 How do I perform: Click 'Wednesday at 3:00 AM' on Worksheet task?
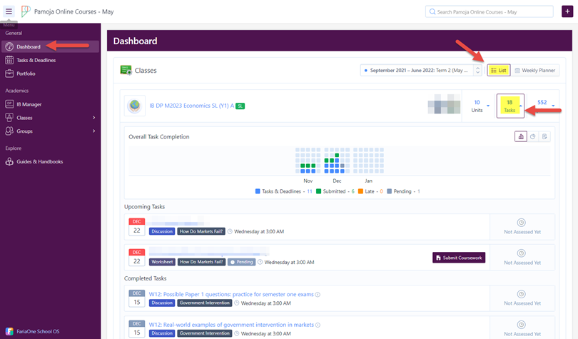(290, 263)
